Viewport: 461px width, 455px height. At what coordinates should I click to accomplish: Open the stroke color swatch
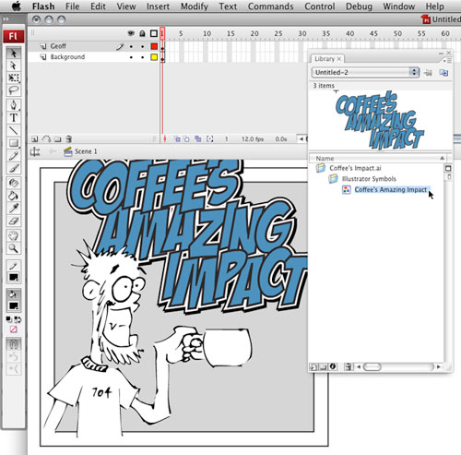coord(14,277)
